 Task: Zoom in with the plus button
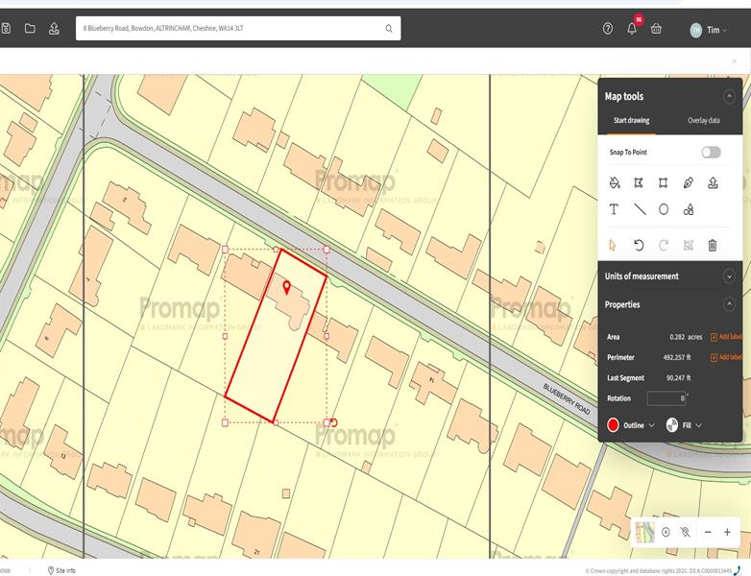[x=727, y=532]
